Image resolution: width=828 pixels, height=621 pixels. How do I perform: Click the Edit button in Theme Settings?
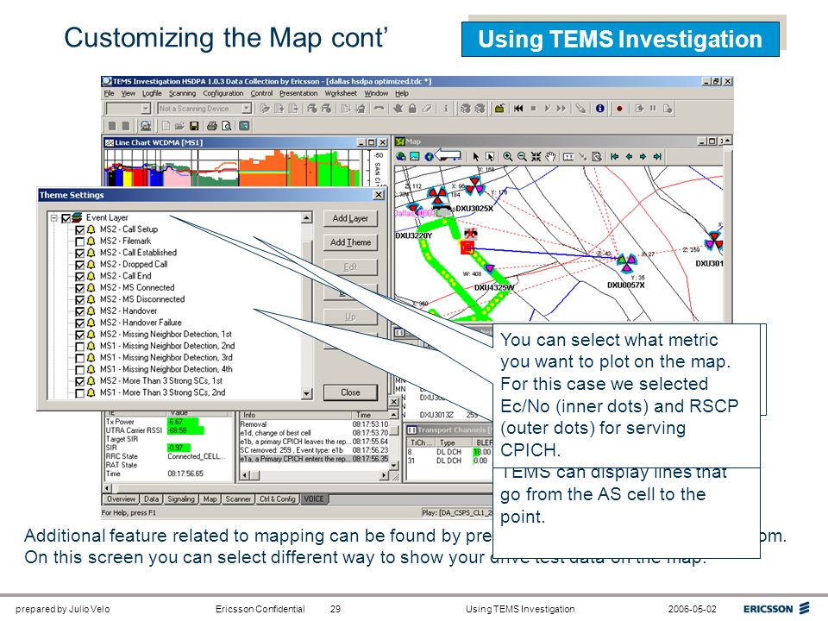click(350, 267)
